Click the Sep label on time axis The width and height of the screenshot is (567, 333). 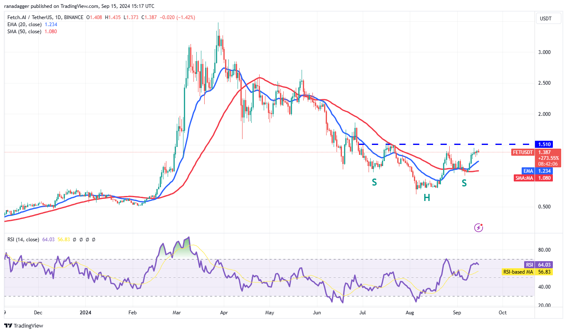click(x=457, y=313)
